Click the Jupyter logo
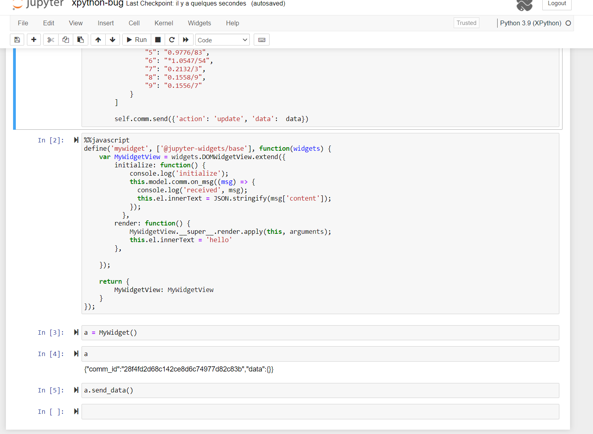The height and width of the screenshot is (434, 593). tap(38, 5)
